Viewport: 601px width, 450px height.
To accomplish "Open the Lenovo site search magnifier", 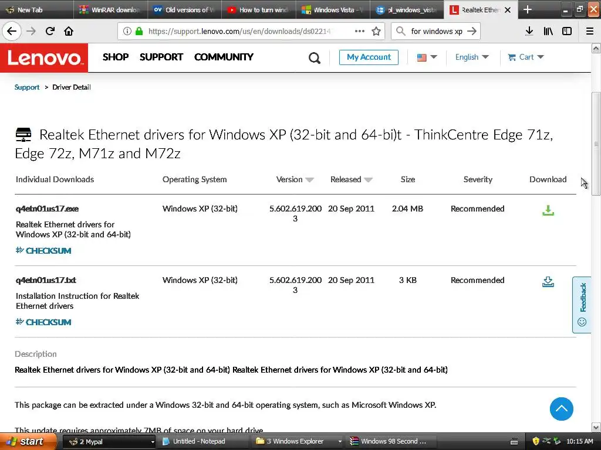I will click(x=315, y=58).
